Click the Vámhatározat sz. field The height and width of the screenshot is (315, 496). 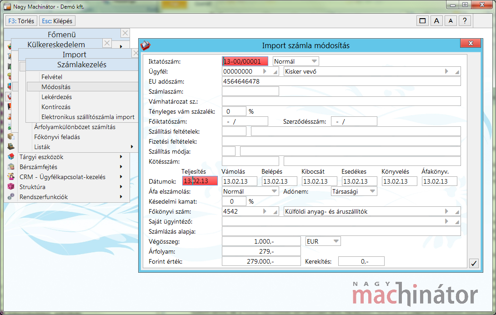341,101
